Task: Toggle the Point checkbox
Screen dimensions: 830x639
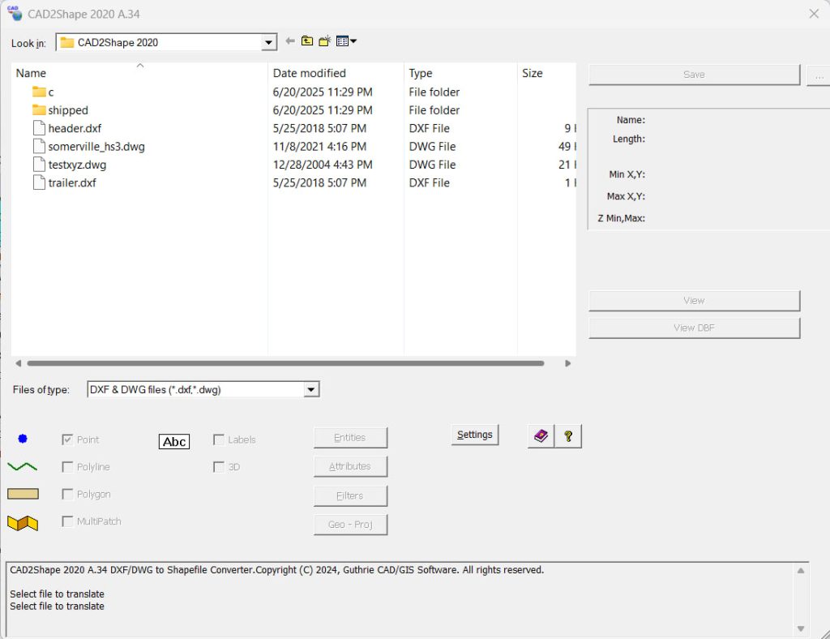Action: (x=67, y=440)
